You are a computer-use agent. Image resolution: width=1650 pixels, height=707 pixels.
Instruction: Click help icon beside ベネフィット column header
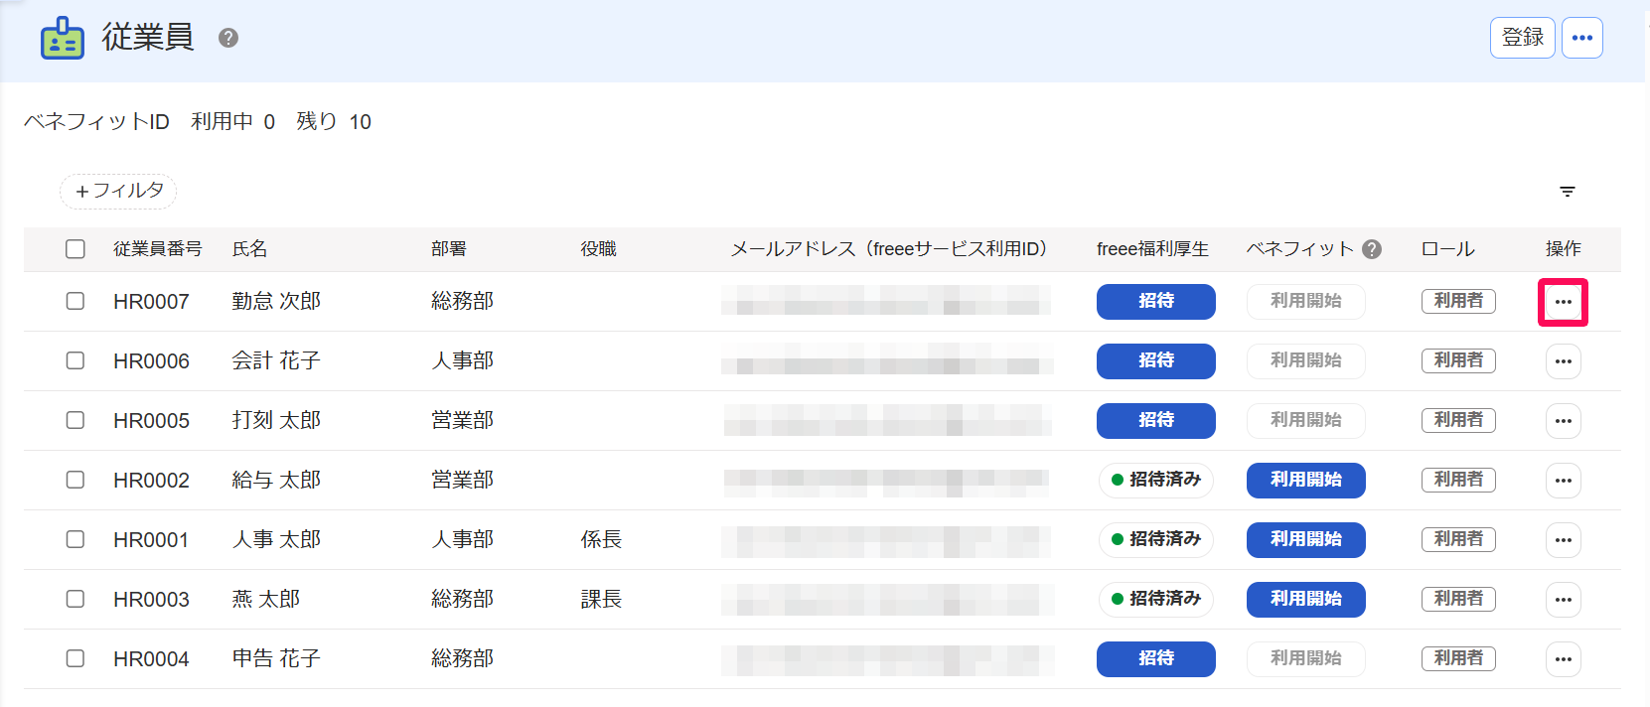(1372, 249)
